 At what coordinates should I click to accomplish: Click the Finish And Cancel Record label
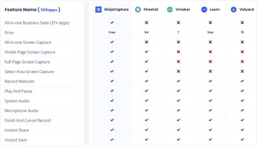tap(28, 120)
